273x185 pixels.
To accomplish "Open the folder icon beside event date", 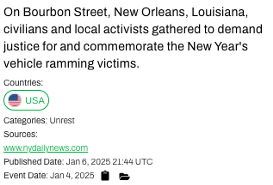I will point(124,176).
